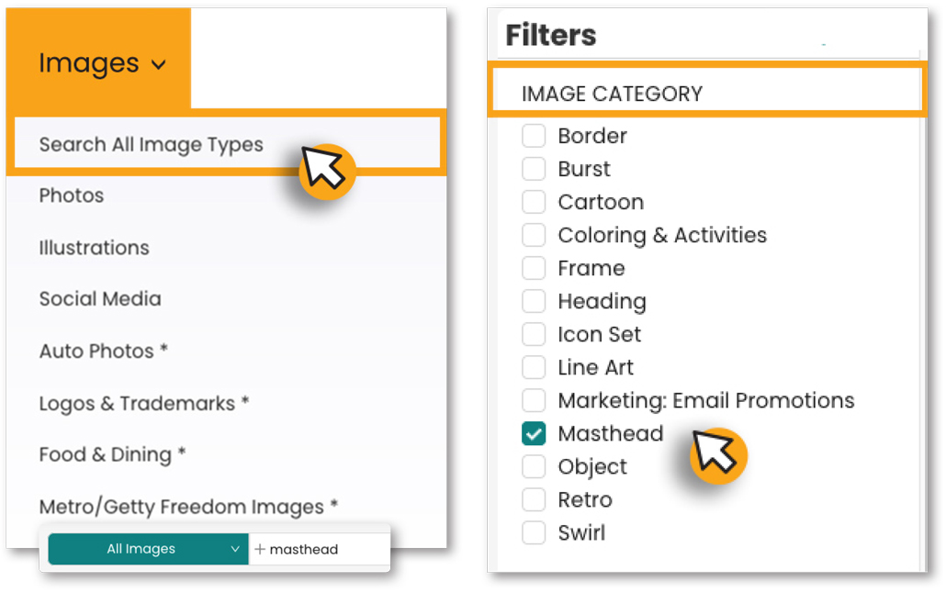Select Search All Image Types option
Image resolution: width=946 pixels, height=592 pixels.
point(151,145)
